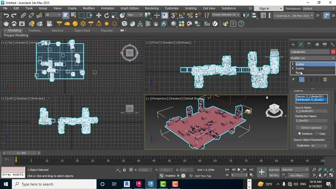Toggle the Spinner Snap icon
Viewport: 336px width, 189px height.
click(198, 15)
